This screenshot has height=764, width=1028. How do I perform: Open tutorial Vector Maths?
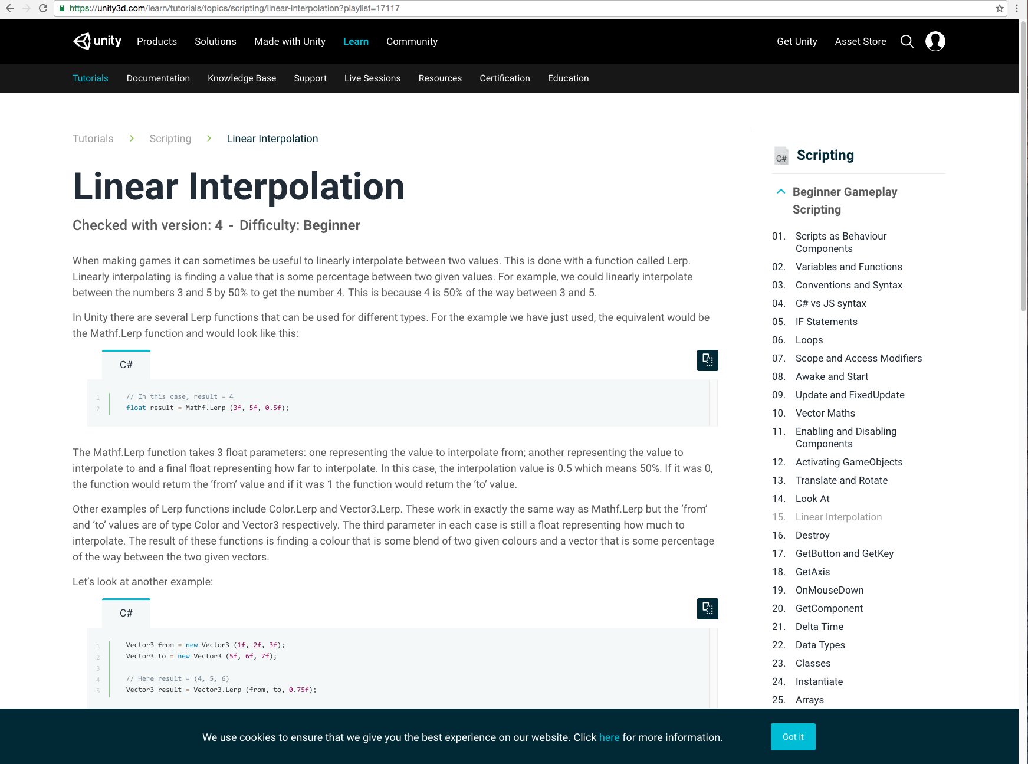[x=825, y=413]
